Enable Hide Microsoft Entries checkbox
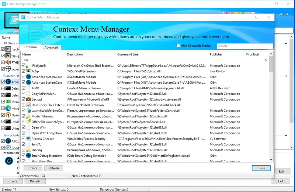This screenshot has width=295, height=192. [178, 46]
